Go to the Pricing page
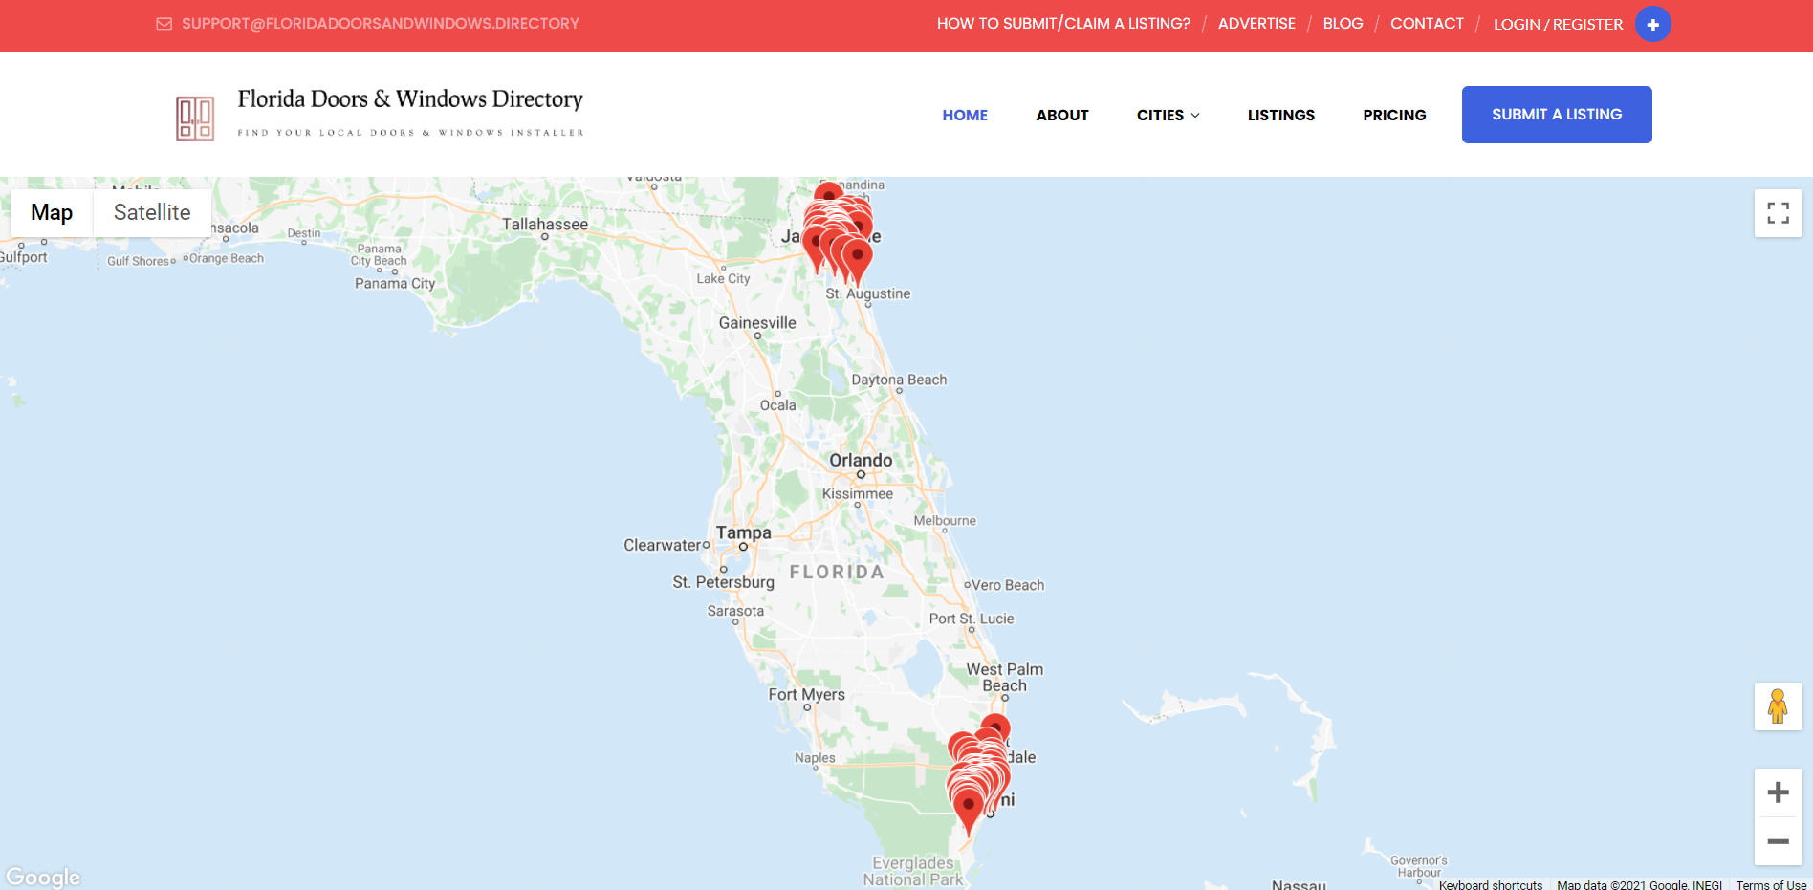This screenshot has width=1813, height=890. (x=1394, y=115)
